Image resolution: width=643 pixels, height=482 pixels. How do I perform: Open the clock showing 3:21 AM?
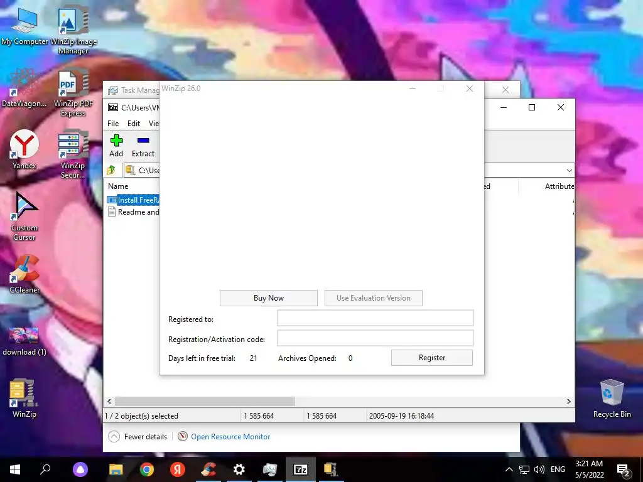click(589, 469)
